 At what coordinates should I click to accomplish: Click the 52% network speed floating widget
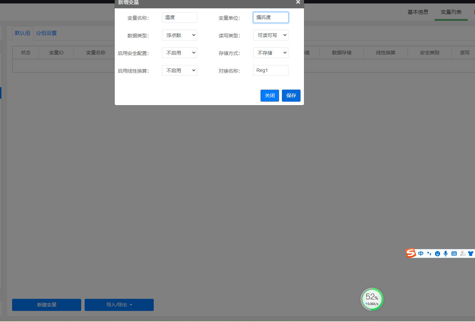pyautogui.click(x=372, y=299)
